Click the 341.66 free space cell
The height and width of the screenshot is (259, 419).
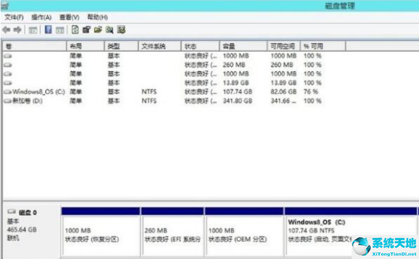(x=283, y=101)
